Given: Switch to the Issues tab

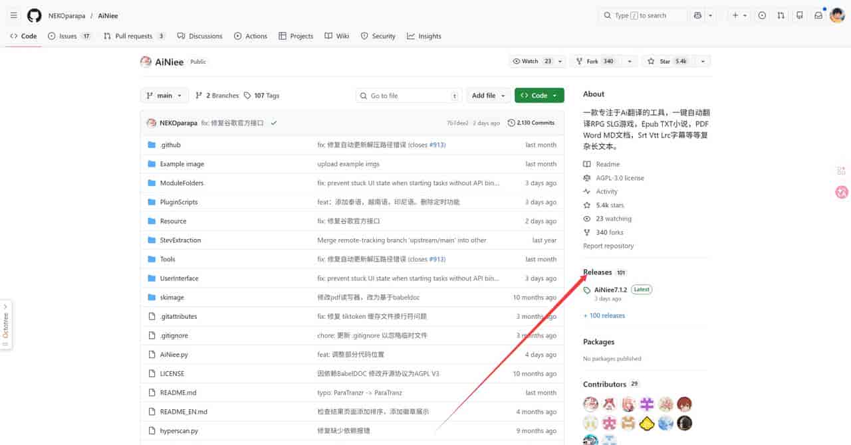Looking at the screenshot, I should (70, 36).
